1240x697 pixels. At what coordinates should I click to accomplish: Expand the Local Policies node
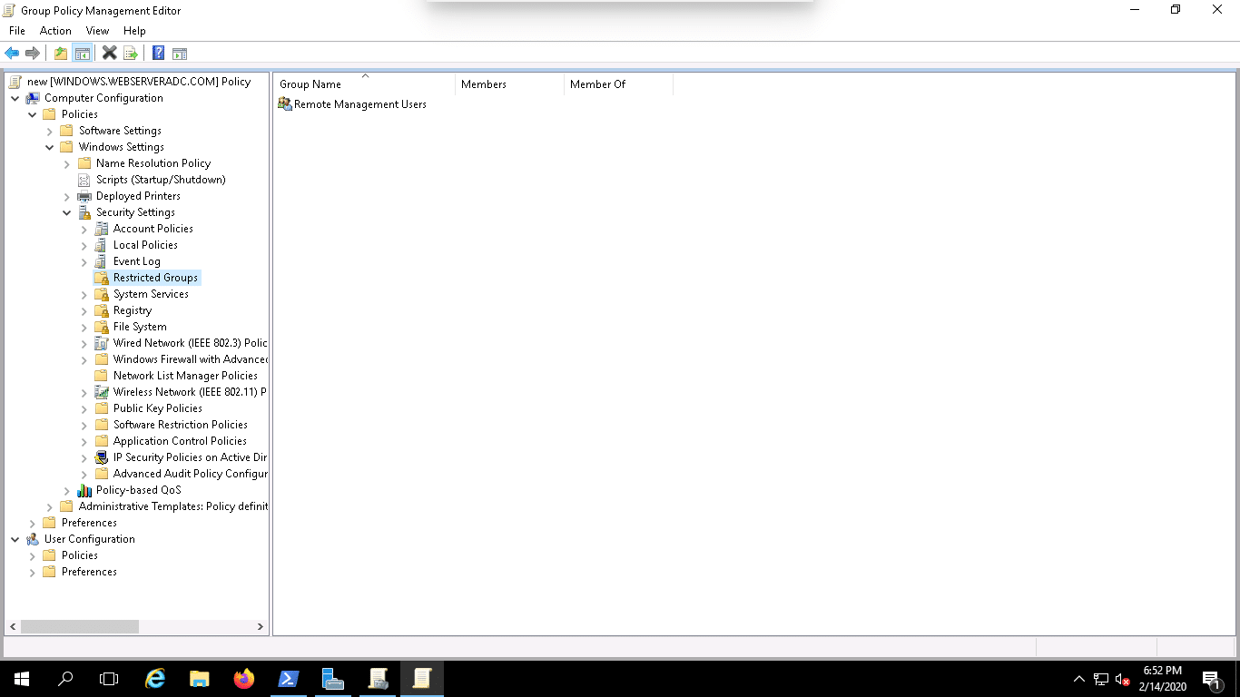(x=84, y=245)
